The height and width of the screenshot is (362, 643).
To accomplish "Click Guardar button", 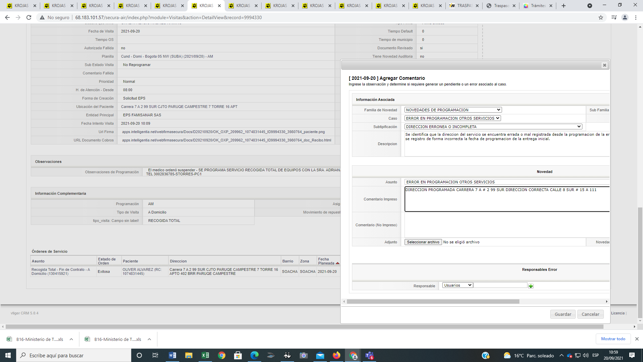I will pos(563,314).
